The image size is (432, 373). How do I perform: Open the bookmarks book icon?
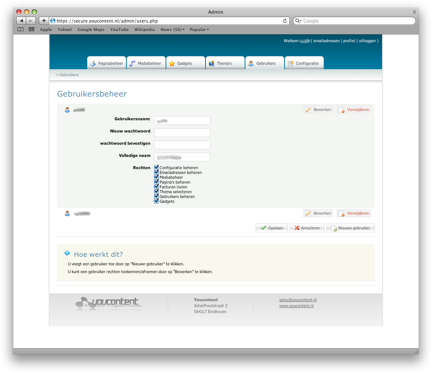click(21, 30)
